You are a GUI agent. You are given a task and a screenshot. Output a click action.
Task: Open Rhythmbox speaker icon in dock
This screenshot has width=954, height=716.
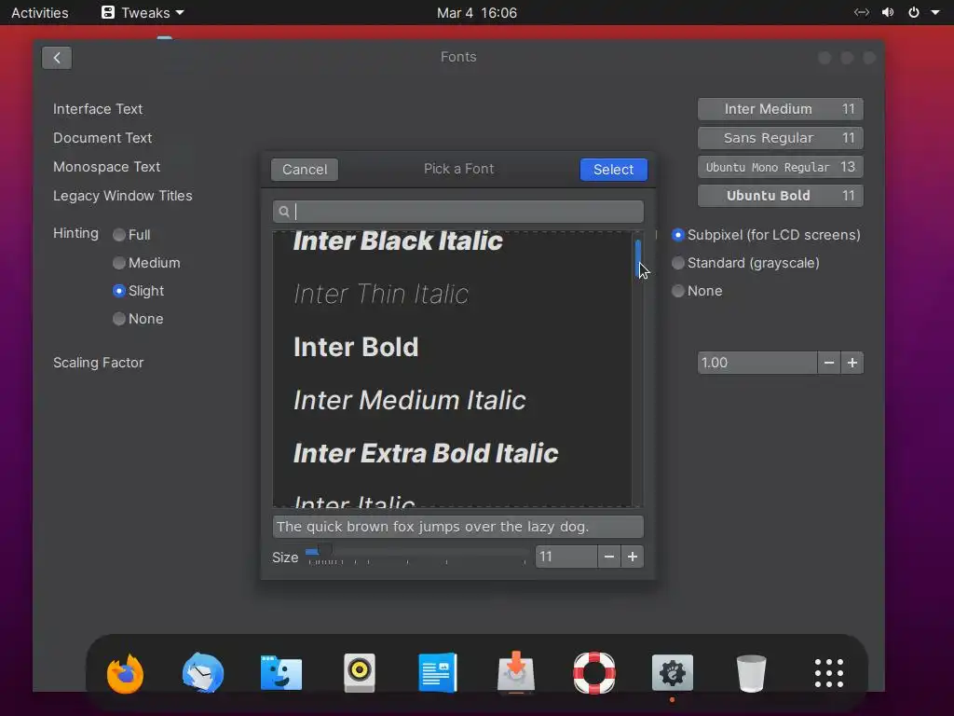tap(360, 673)
